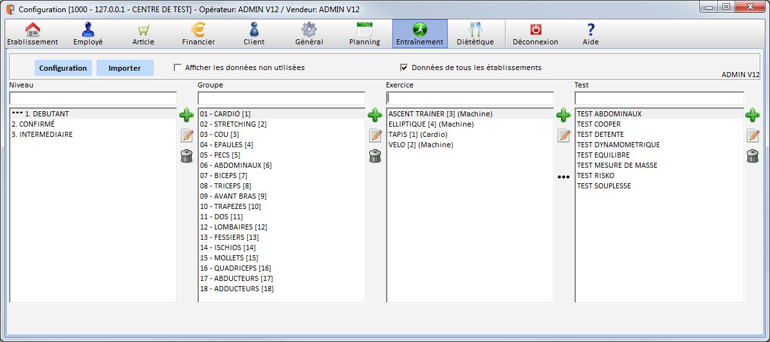Select TEST MESURE DE MASSE

click(x=659, y=165)
